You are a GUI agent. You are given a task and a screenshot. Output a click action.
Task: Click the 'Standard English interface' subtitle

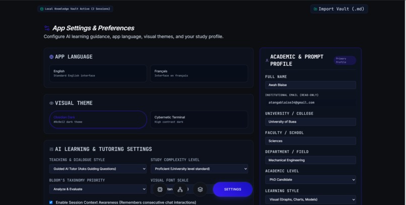75,76
